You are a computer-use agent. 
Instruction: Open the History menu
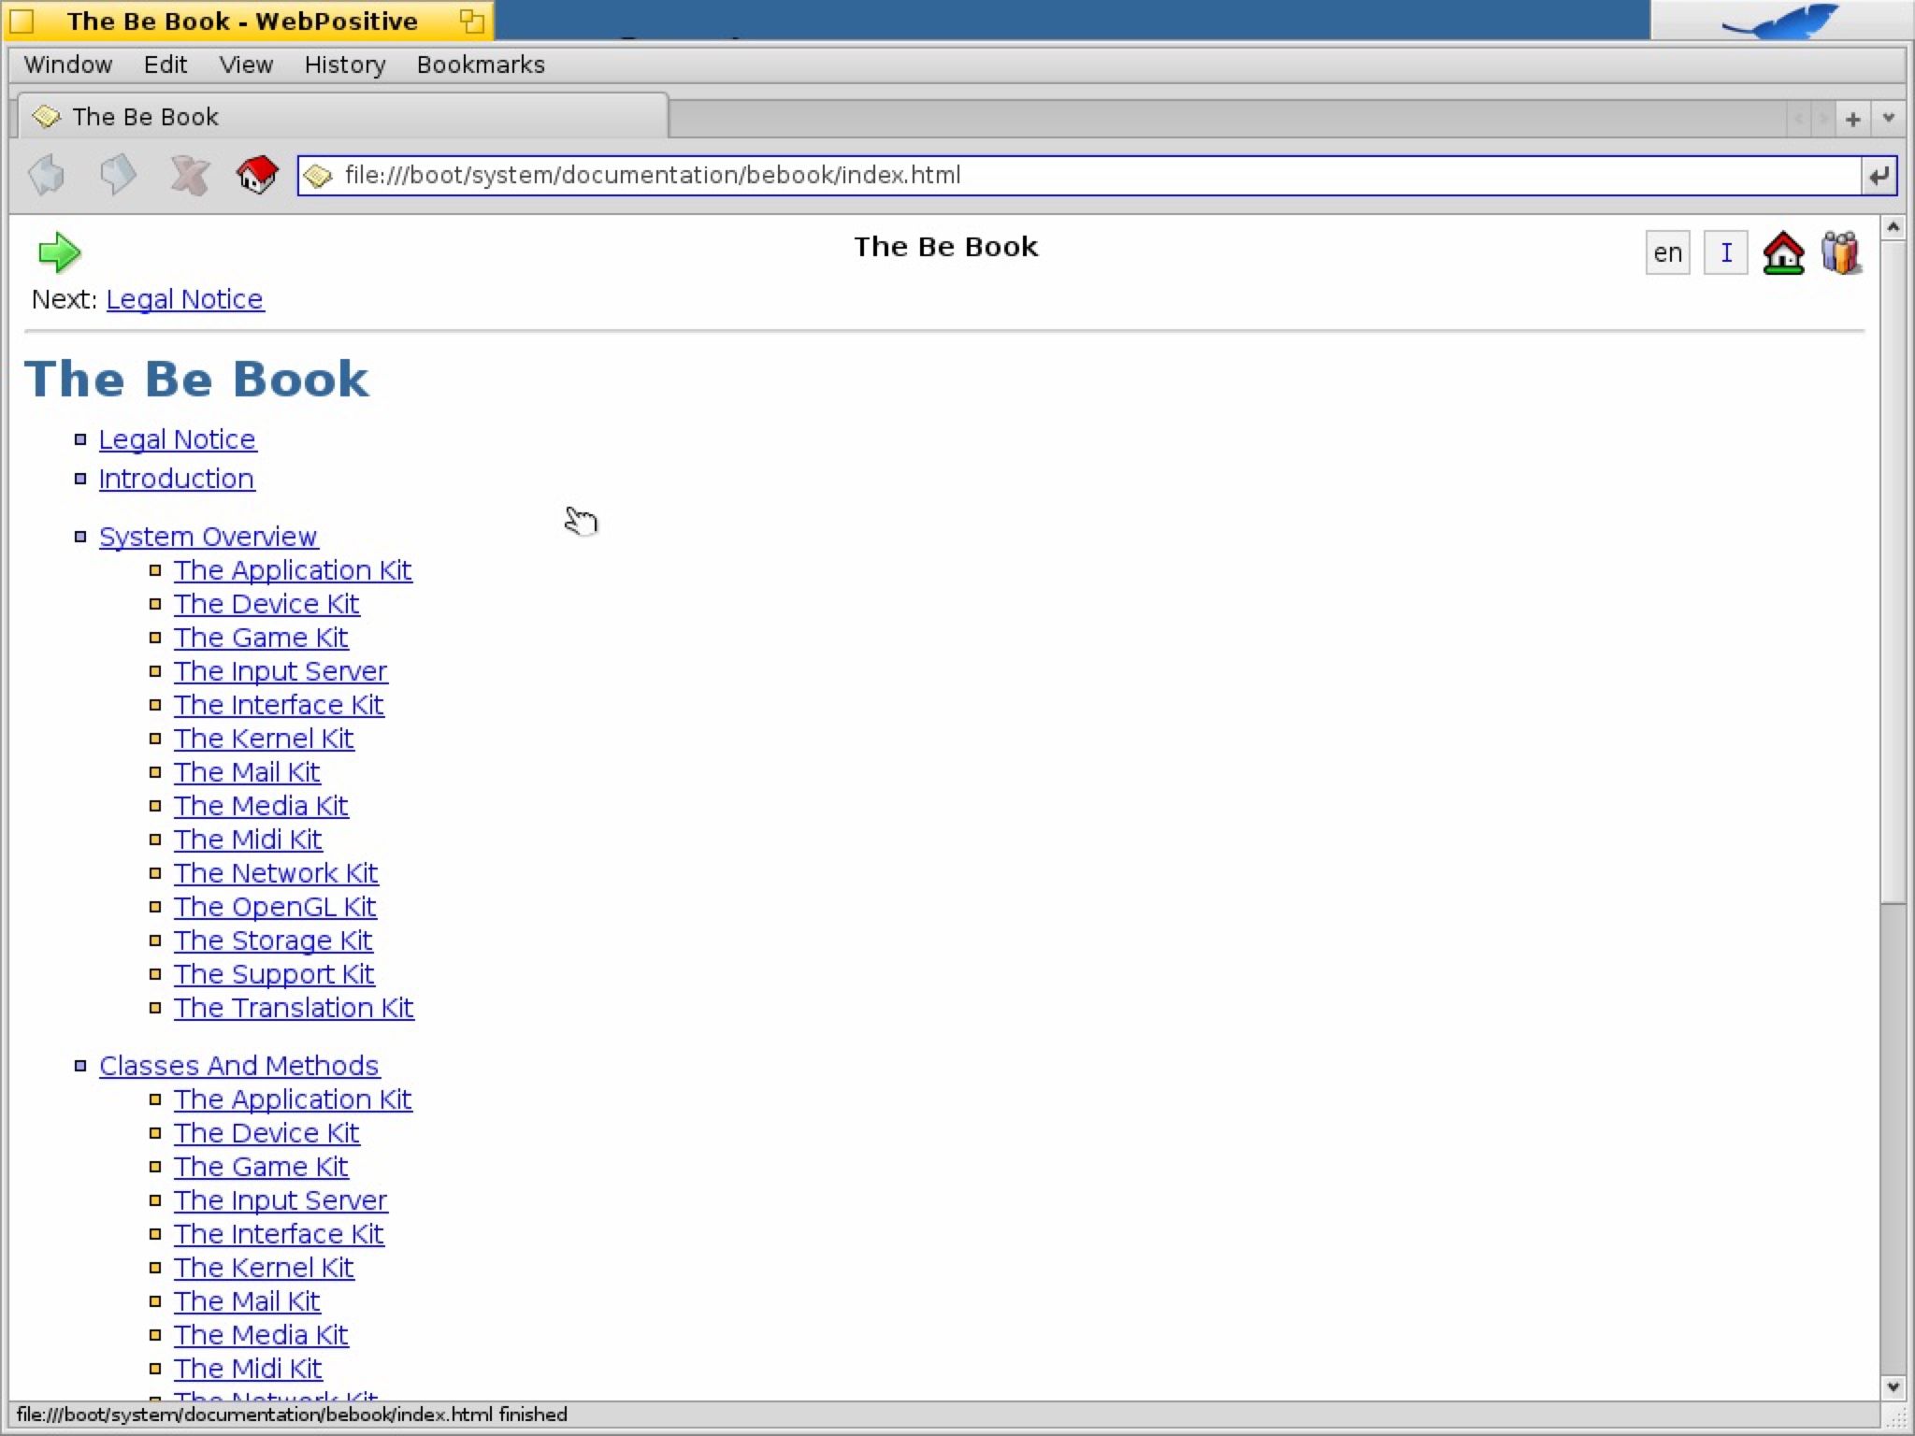[345, 65]
